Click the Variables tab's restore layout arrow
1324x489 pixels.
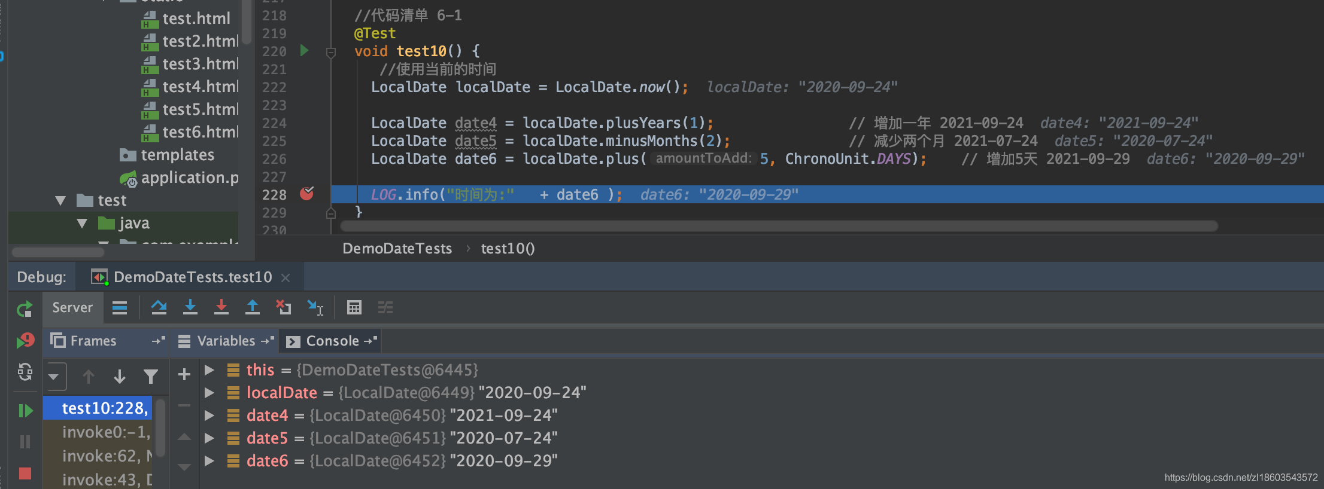pyautogui.click(x=268, y=341)
